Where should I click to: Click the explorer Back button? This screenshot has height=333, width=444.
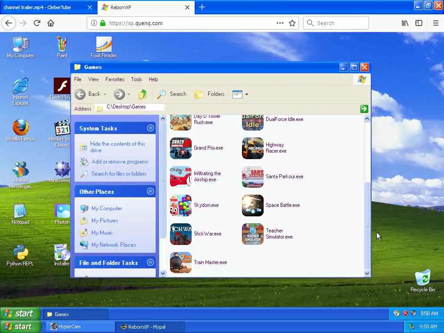(x=88, y=94)
